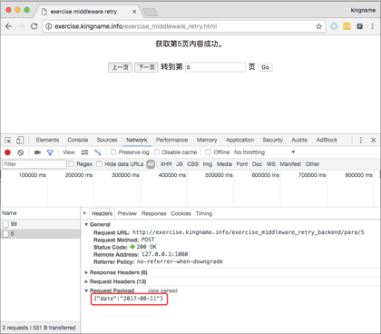The width and height of the screenshot is (381, 334).
Task: Toggle Hide data URLs checkbox
Action: [99, 163]
